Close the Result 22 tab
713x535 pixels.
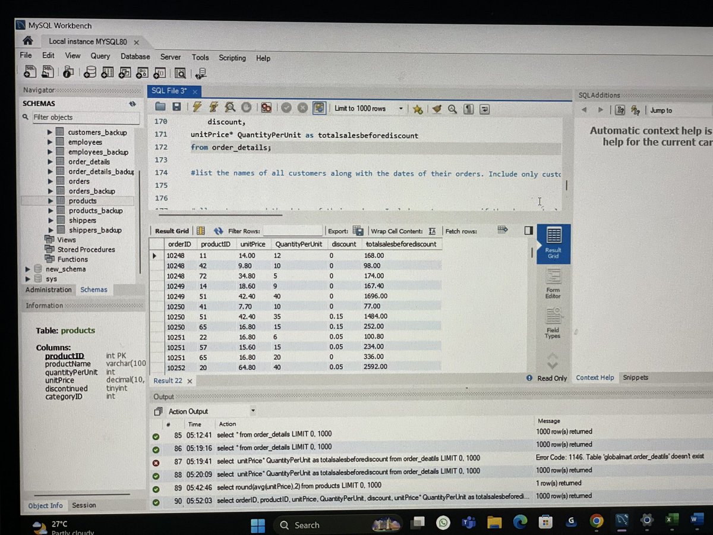[190, 381]
